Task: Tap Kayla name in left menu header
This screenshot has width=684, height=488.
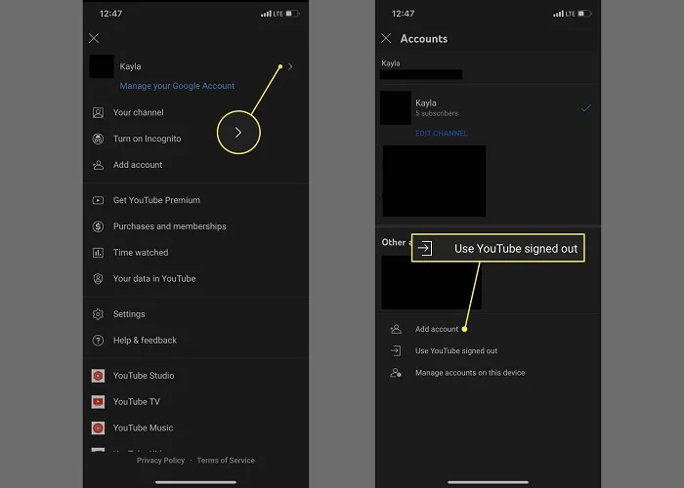Action: point(130,66)
